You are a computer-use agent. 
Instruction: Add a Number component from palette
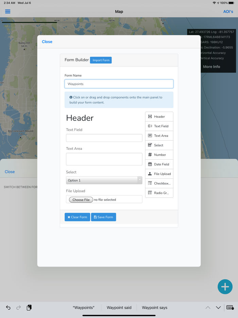pyautogui.click(x=159, y=155)
